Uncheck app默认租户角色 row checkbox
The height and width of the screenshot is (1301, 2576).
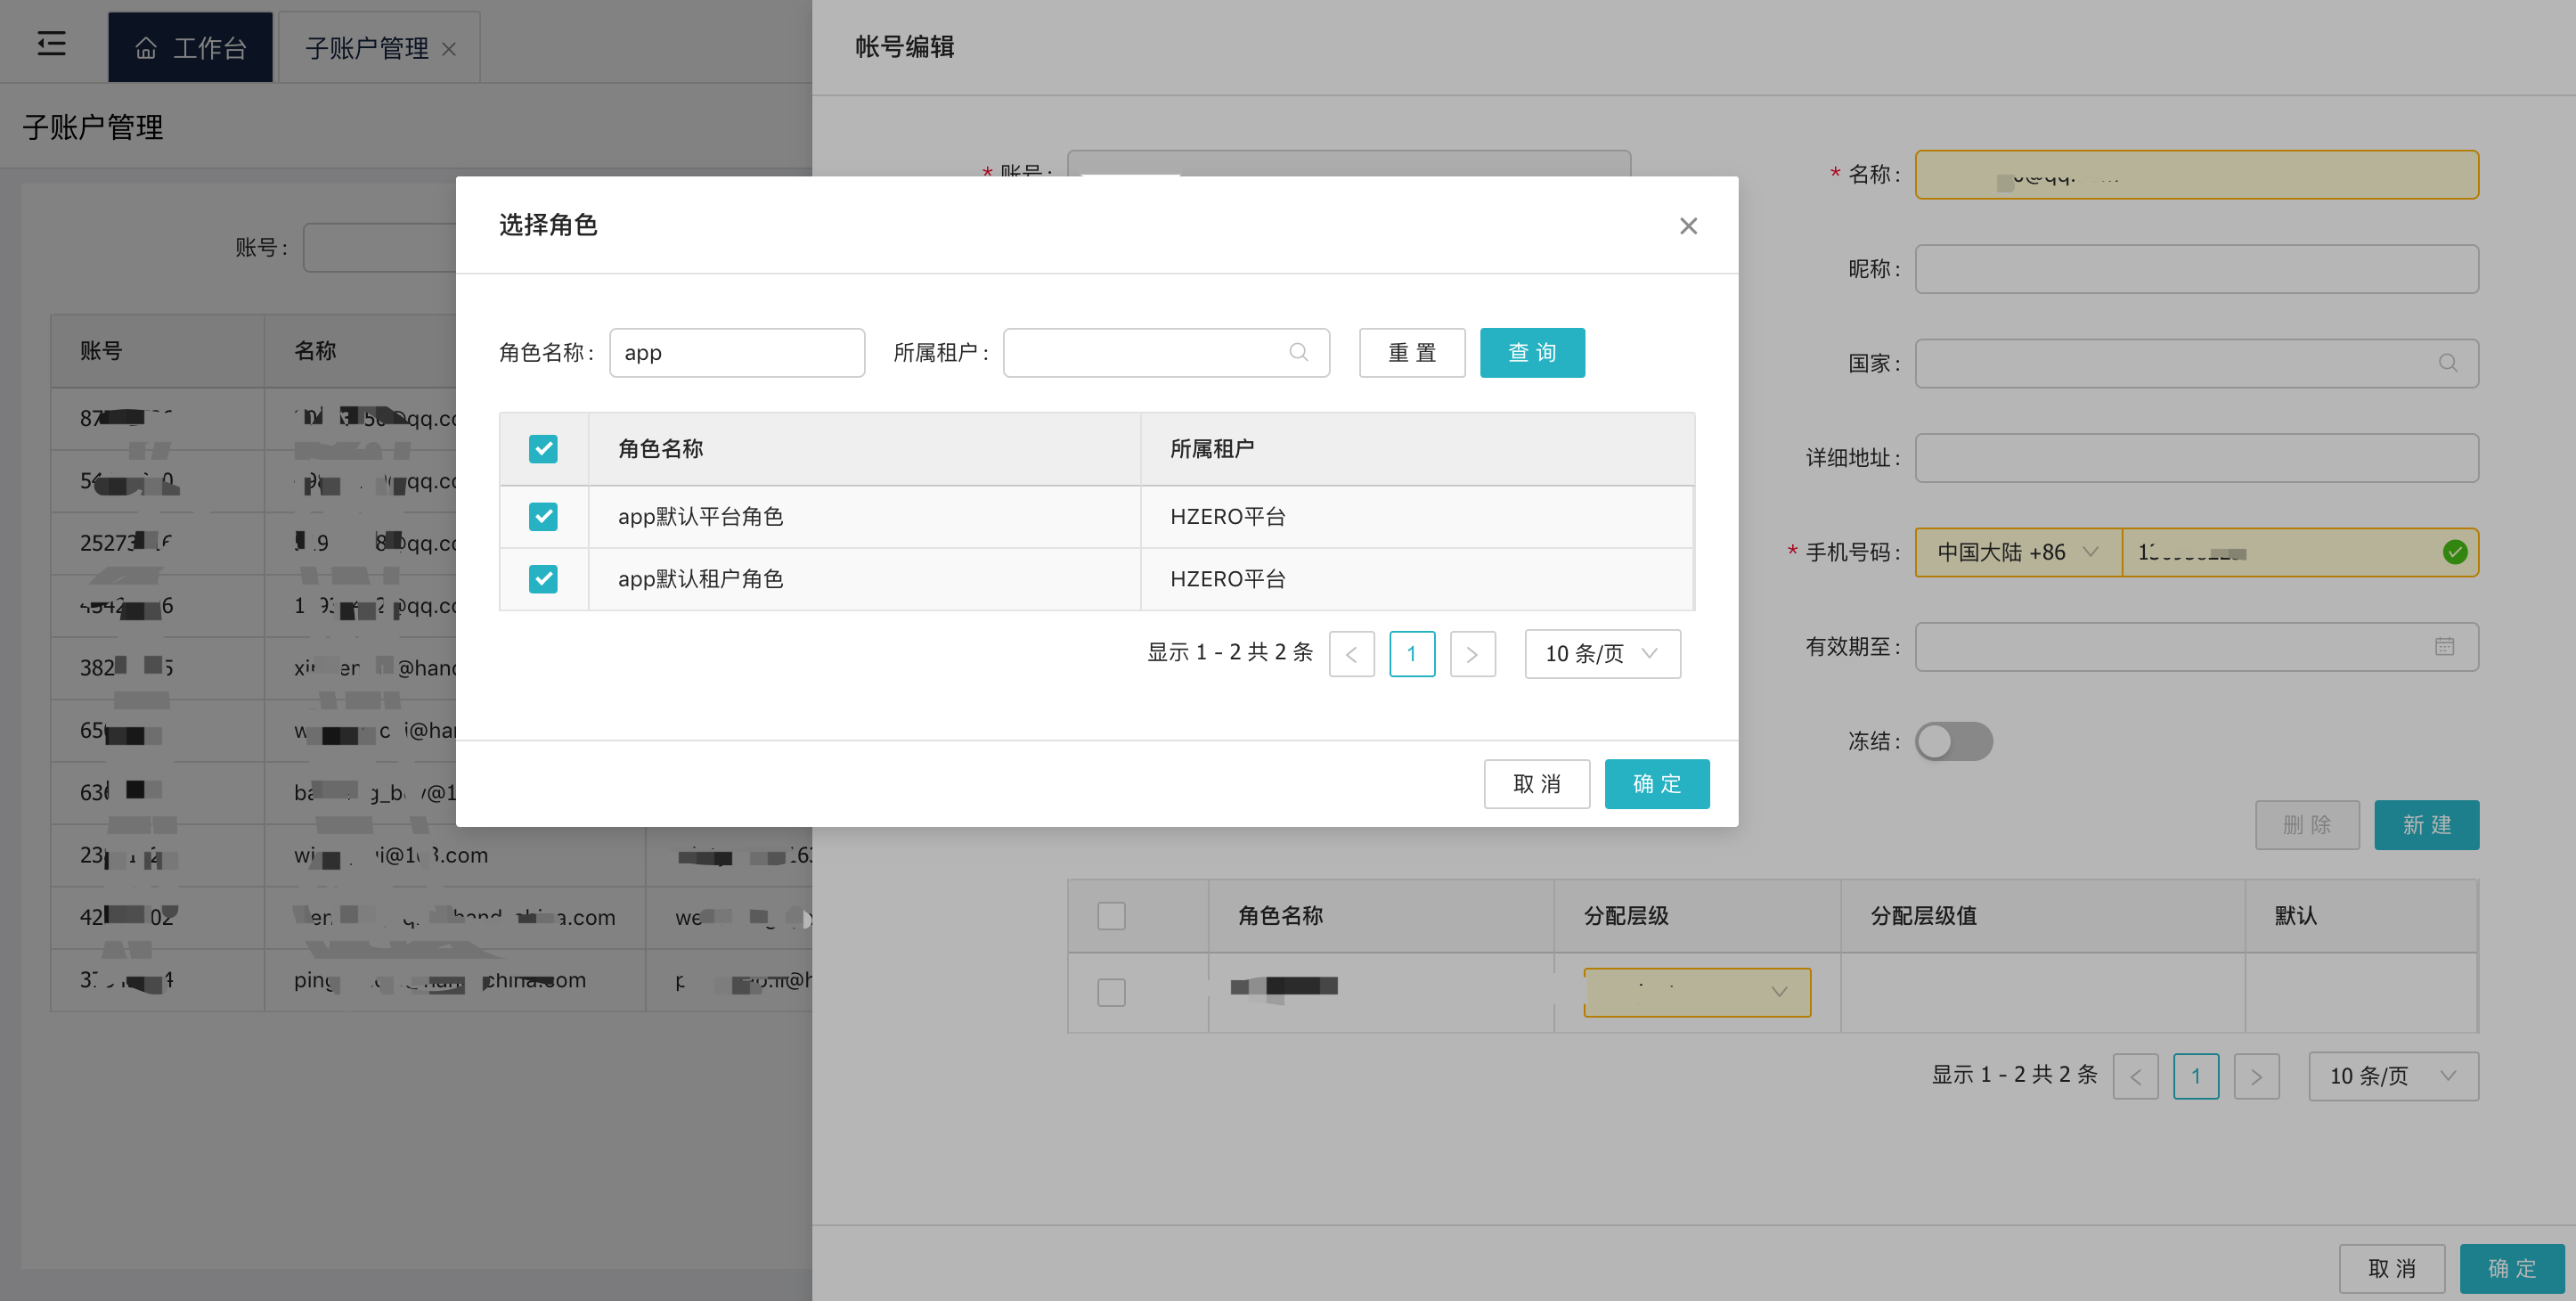543,578
